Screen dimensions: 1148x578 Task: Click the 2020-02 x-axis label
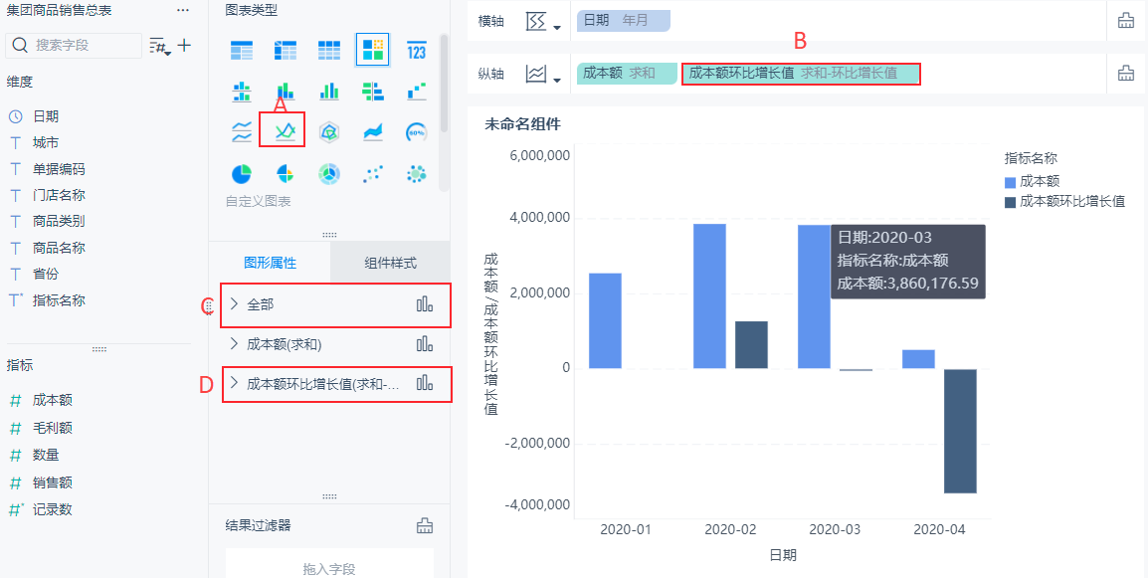pyautogui.click(x=730, y=529)
